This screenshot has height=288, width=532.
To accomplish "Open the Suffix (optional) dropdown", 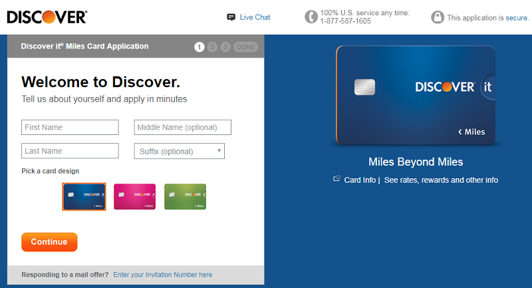I will (x=179, y=151).
